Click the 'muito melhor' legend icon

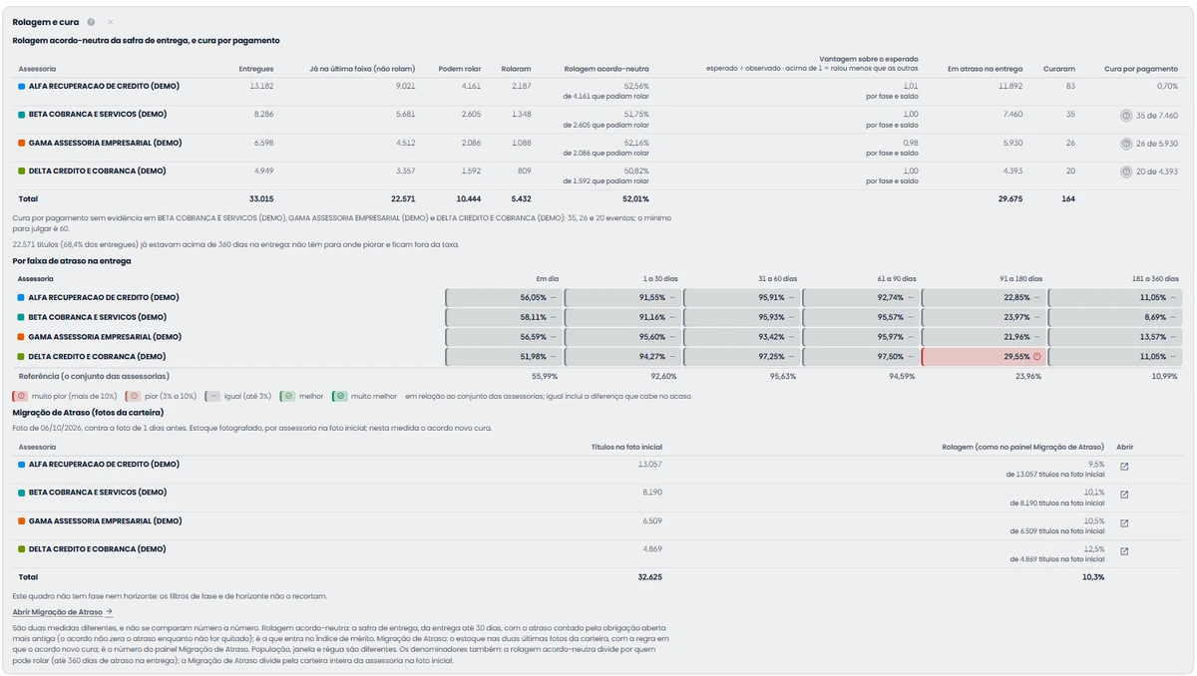[x=339, y=396]
